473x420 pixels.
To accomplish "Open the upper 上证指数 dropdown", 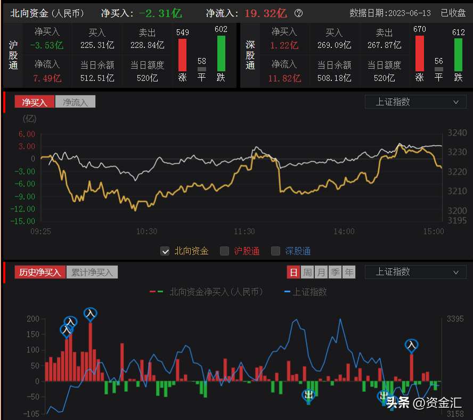I will click(415, 102).
